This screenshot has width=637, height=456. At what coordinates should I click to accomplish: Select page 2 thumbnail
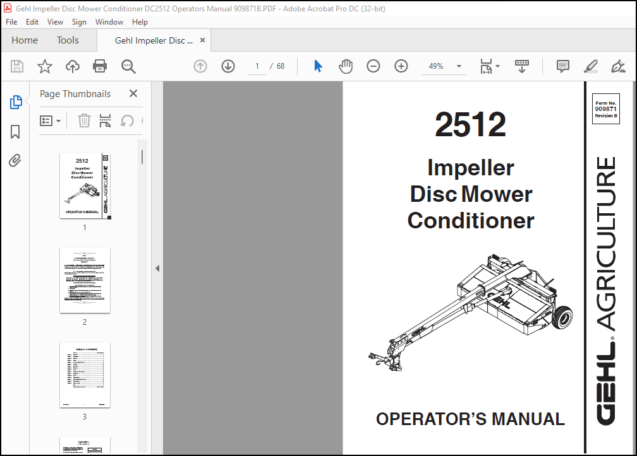(85, 281)
